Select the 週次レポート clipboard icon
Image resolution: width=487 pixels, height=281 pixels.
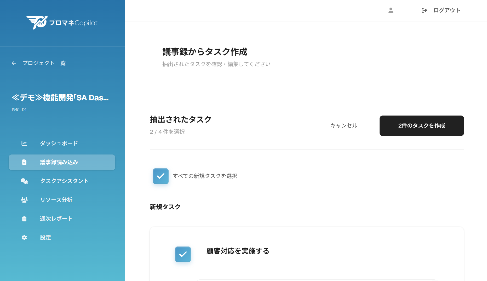[x=24, y=219]
